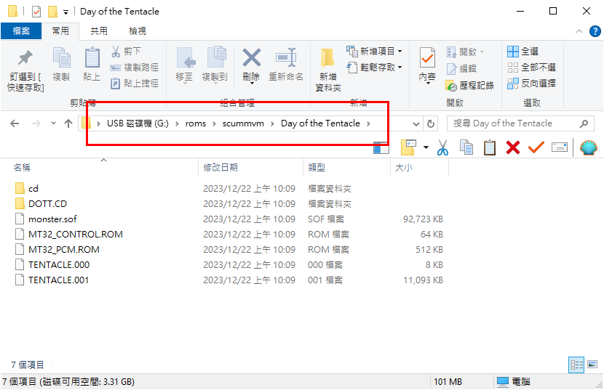This screenshot has width=604, height=390.
Task: Click the blue help question mark icon
Action: click(x=595, y=31)
